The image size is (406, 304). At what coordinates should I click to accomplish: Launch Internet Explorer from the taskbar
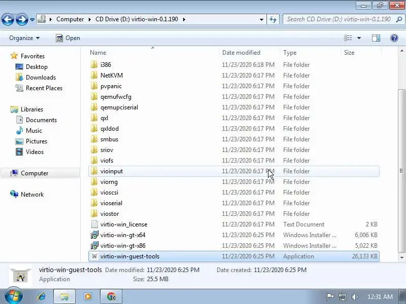42,296
